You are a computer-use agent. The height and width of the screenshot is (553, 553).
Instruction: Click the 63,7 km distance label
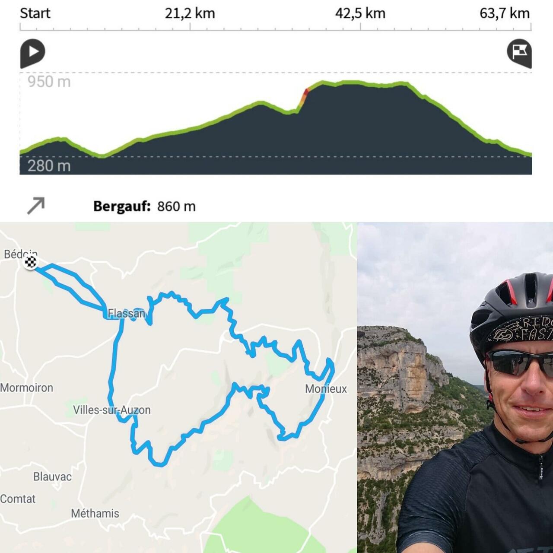(x=505, y=13)
